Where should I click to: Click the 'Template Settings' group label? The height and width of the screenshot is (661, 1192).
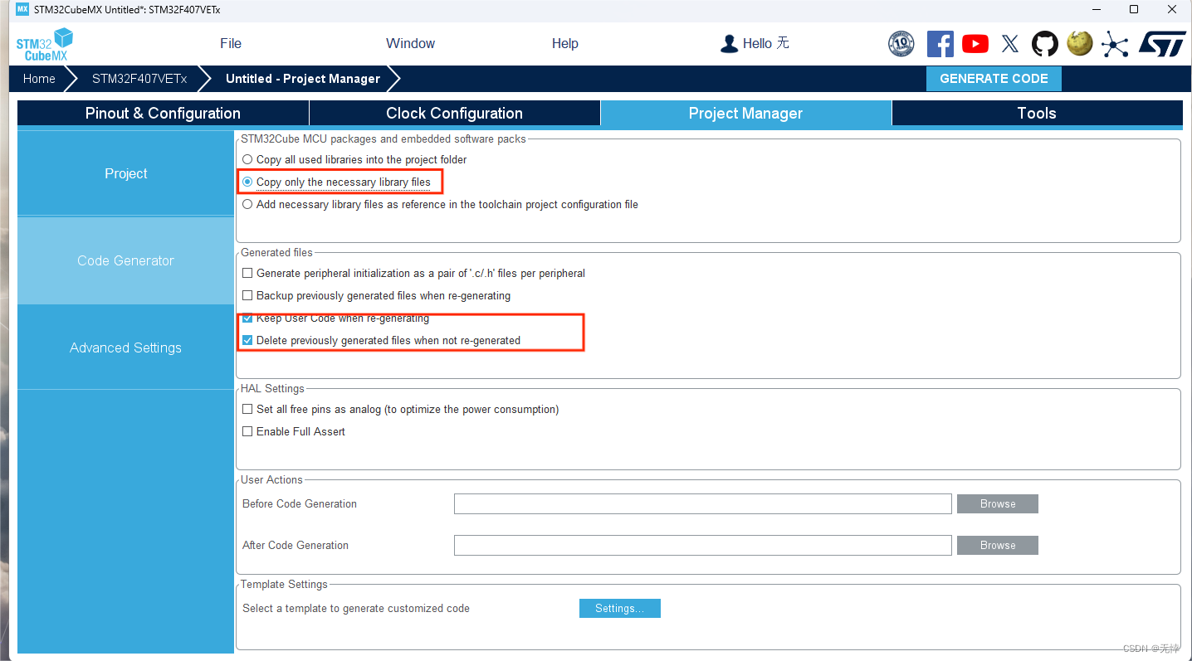(284, 584)
